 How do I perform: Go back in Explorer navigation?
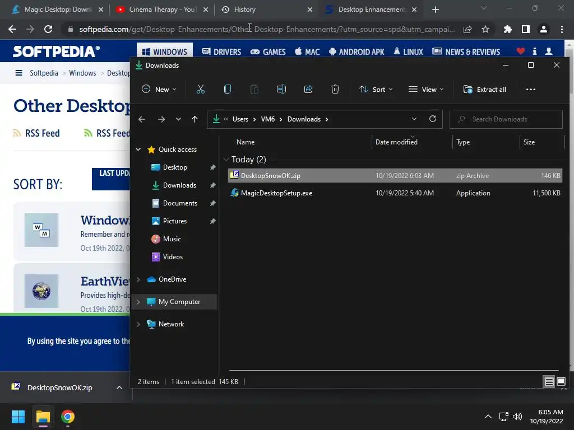click(142, 119)
